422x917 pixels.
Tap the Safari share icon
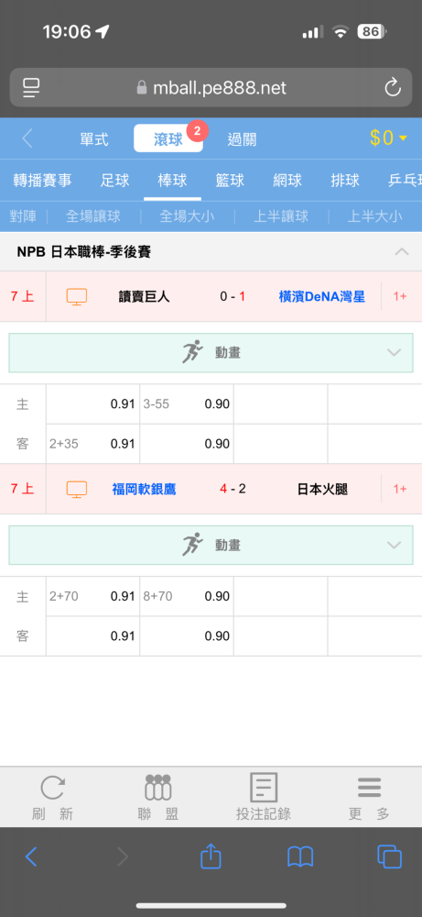(211, 856)
